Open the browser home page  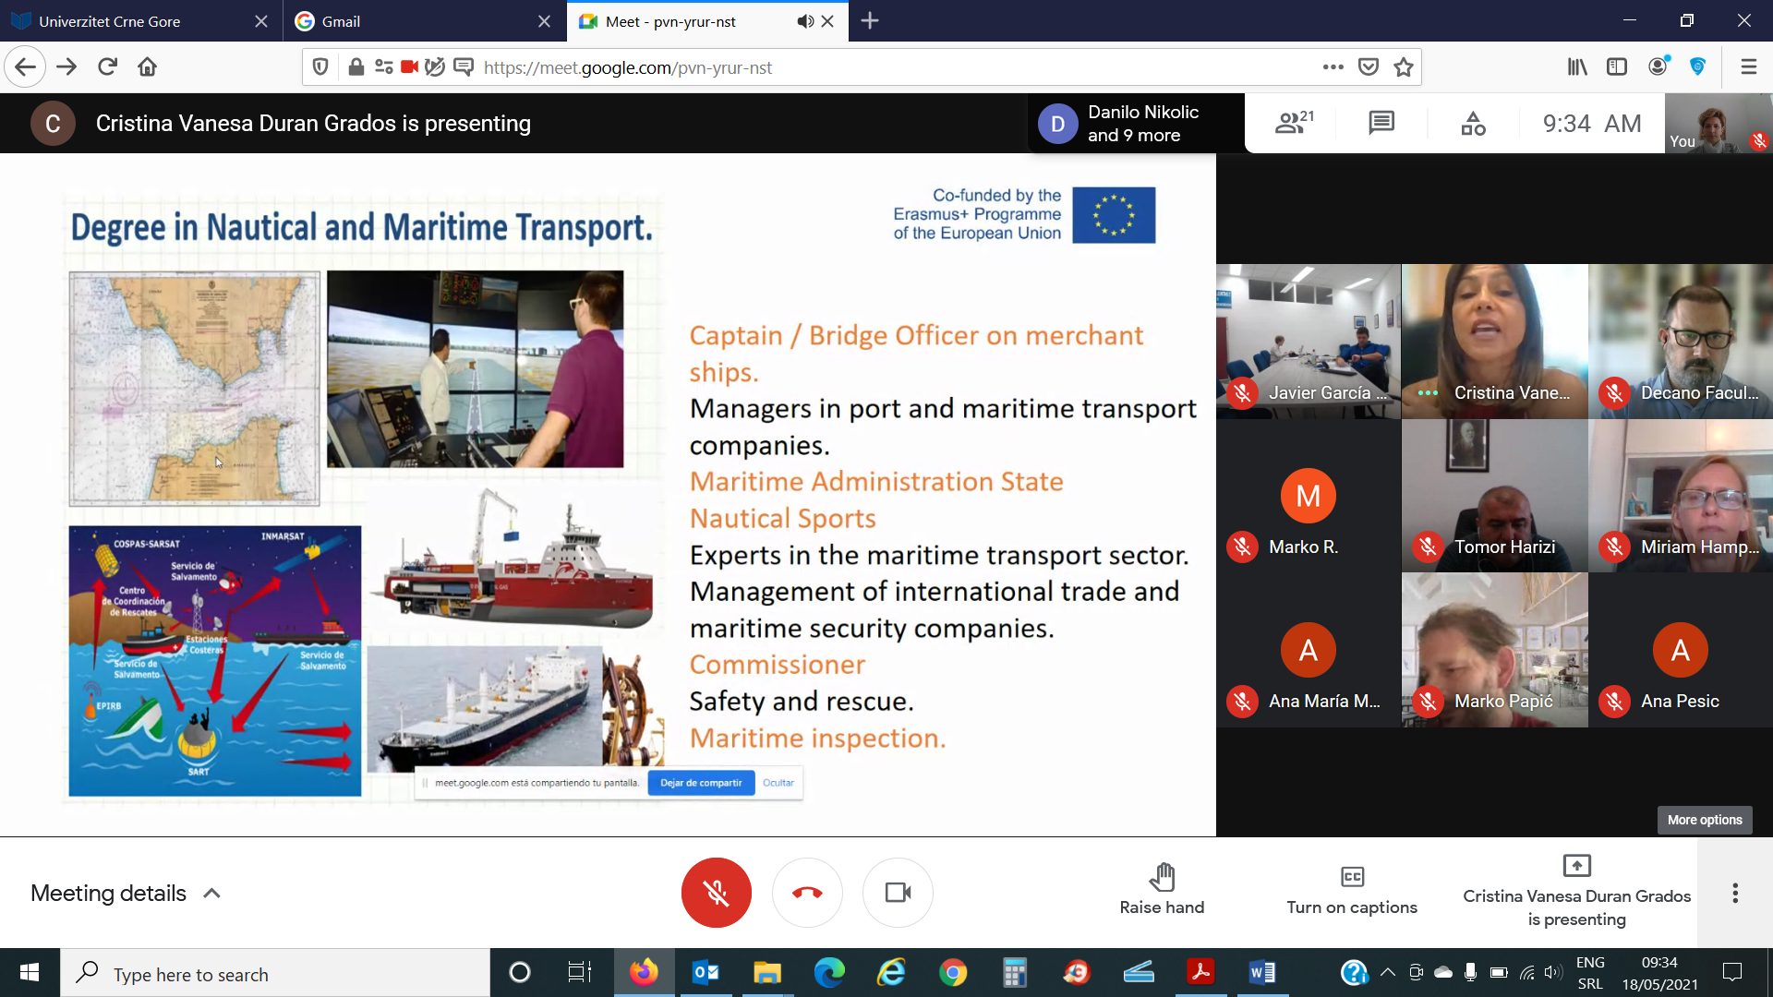(x=148, y=66)
